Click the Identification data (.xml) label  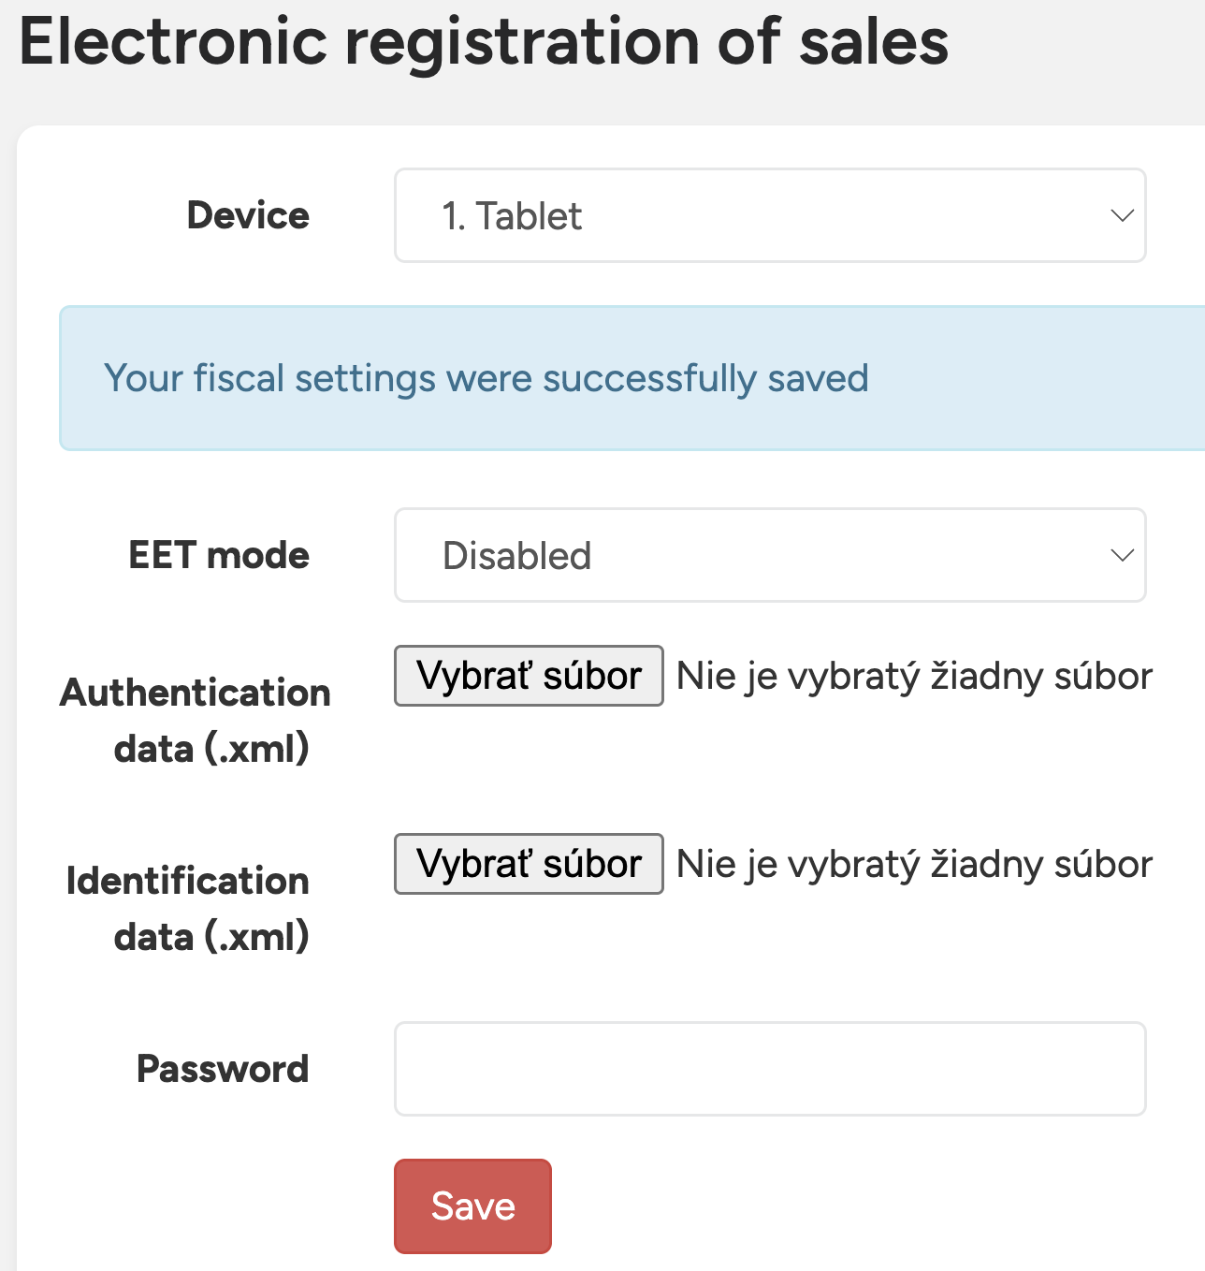click(x=188, y=908)
